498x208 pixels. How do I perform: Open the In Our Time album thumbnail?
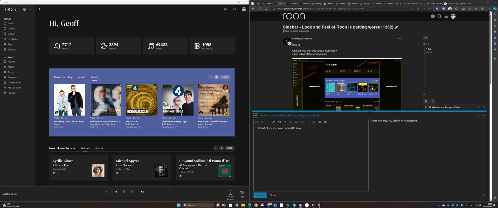click(x=142, y=100)
